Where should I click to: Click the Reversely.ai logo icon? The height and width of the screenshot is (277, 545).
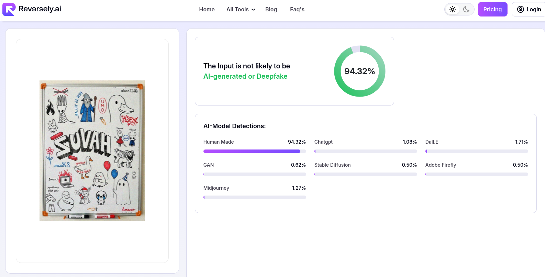(x=9, y=9)
